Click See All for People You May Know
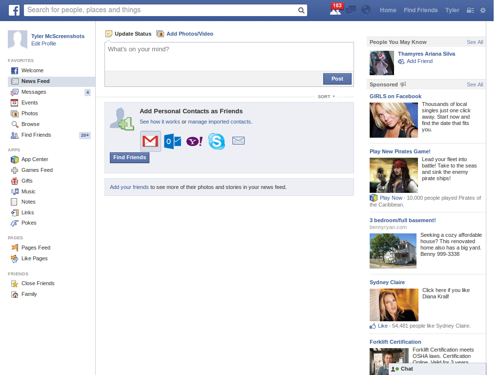This screenshot has width=500, height=375. (x=475, y=42)
